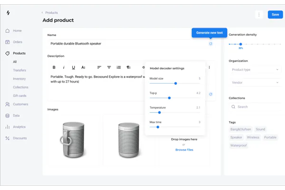Open Home in the sidebar

[17, 31]
